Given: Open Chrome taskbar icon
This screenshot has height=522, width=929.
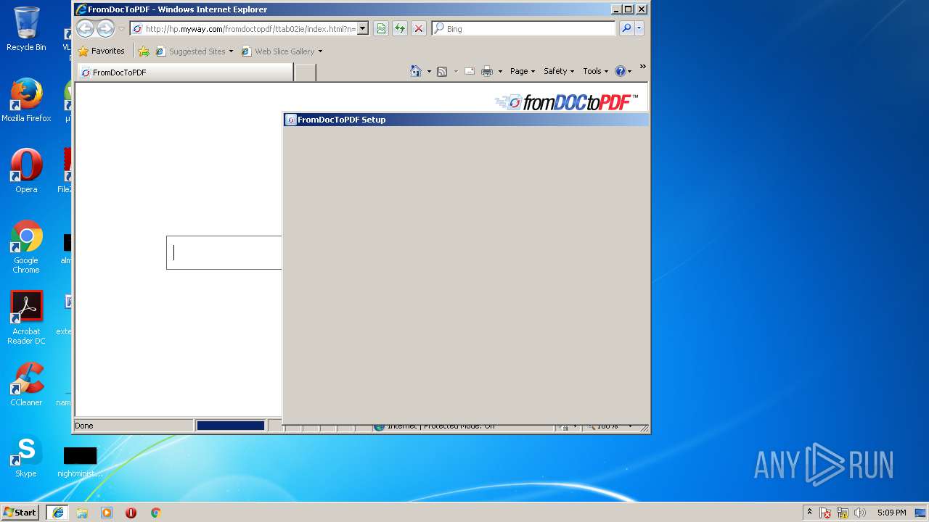Looking at the screenshot, I should tap(155, 513).
